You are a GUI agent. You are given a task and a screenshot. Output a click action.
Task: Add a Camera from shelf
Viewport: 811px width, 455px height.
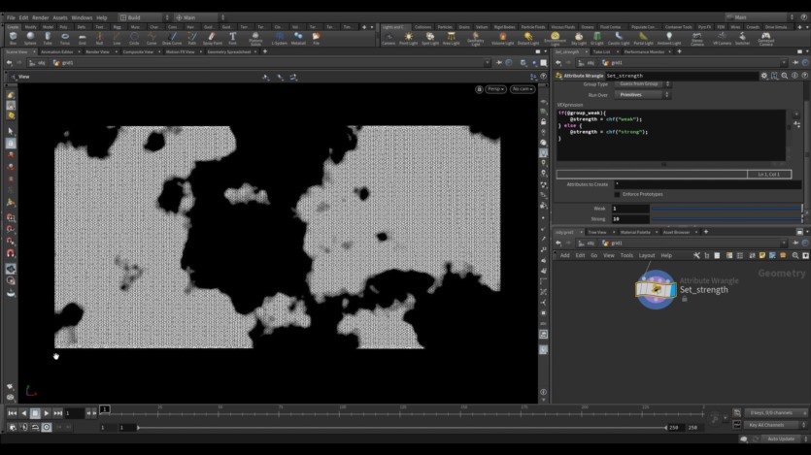(389, 38)
